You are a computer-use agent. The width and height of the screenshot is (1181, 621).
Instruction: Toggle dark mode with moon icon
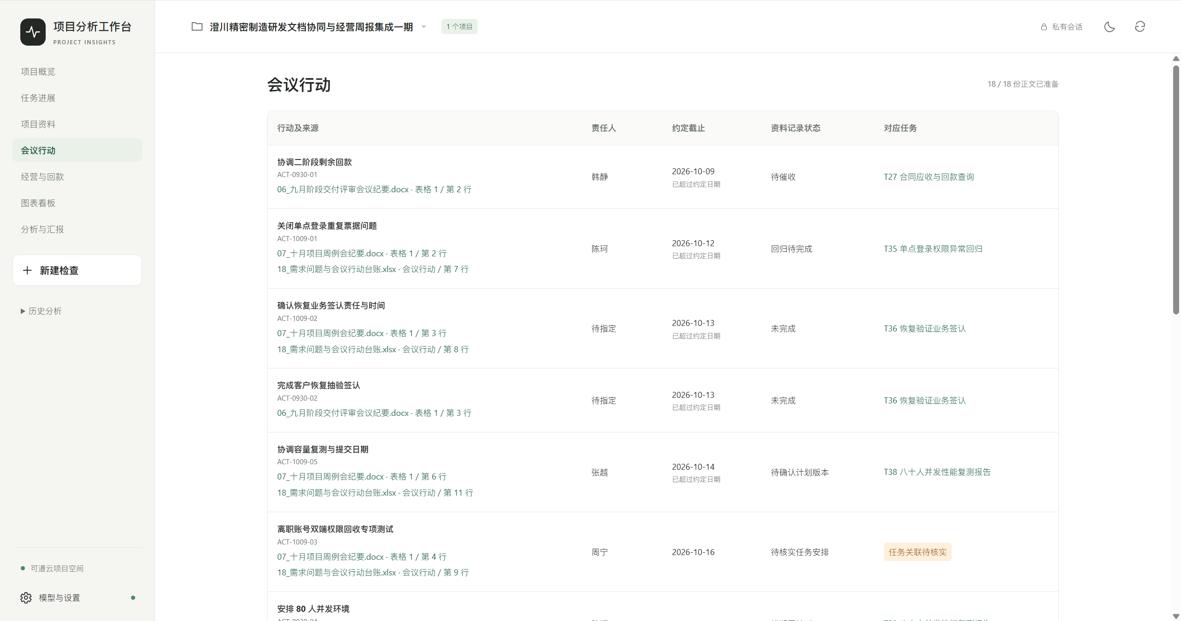[1109, 27]
